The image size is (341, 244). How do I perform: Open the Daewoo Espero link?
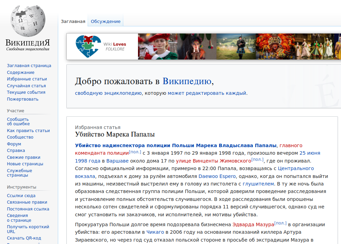click(x=217, y=176)
